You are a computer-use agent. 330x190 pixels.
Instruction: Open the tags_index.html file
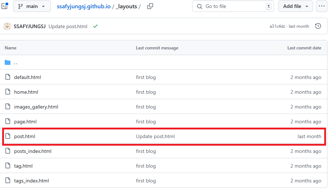(x=31, y=181)
